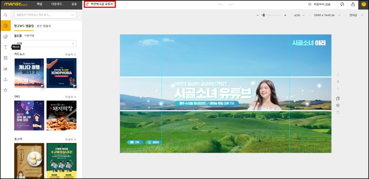The width and height of the screenshot is (369, 179).
Task: Select the XENOPHOBIA template thumbnail
Action: [61, 73]
